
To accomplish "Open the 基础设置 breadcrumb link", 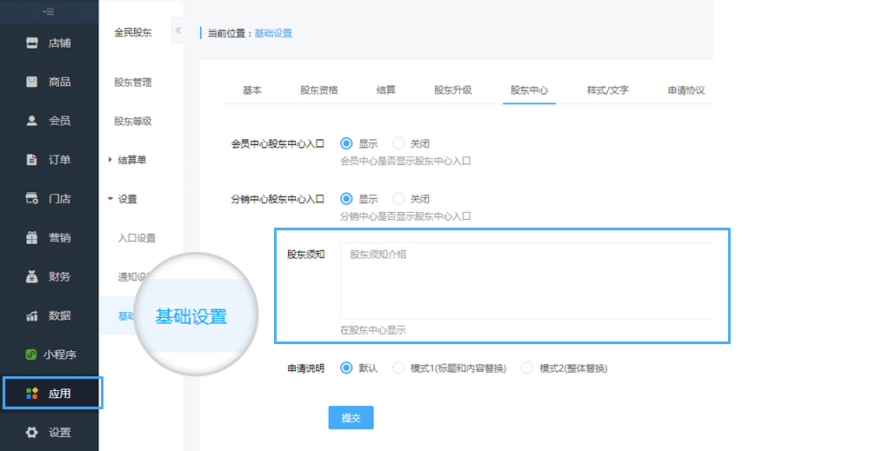I will point(273,33).
